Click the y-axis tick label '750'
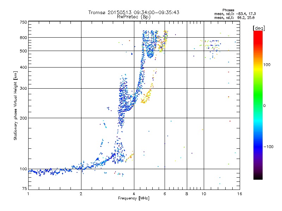Image resolution: width=282 pixels, height=211 pixels. (23, 22)
